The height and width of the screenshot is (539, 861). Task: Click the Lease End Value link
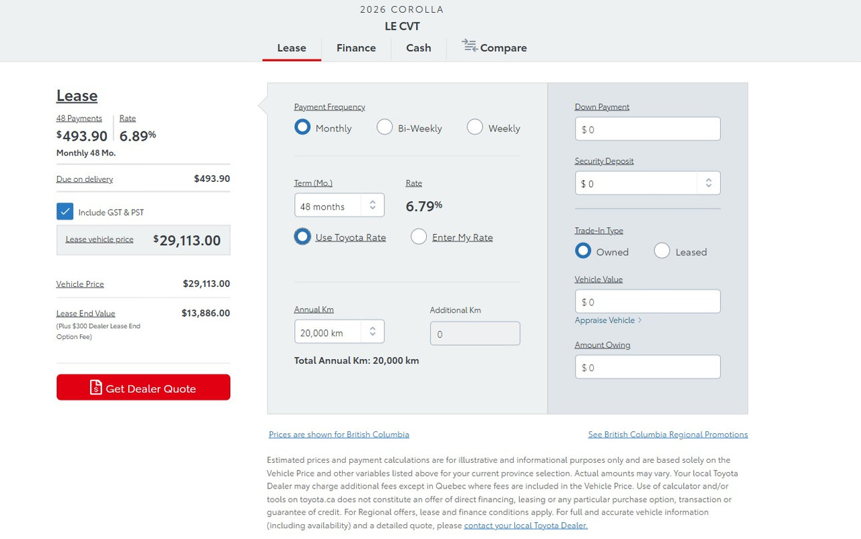[85, 313]
